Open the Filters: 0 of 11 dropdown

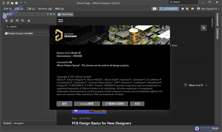pos(198,85)
